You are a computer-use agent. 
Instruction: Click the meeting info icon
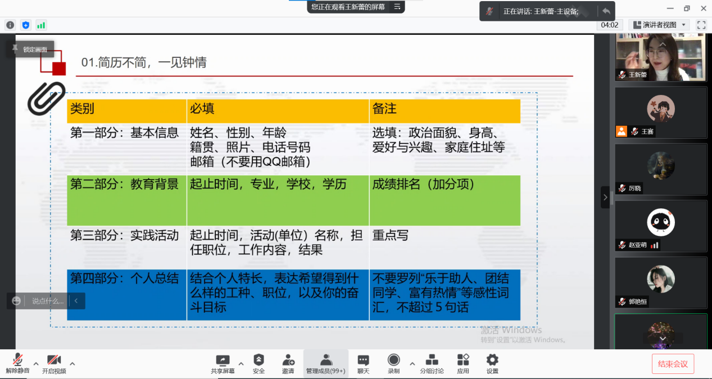pos(10,25)
